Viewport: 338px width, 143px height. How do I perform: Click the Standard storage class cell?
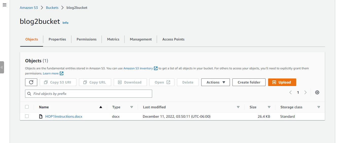[x=288, y=116]
